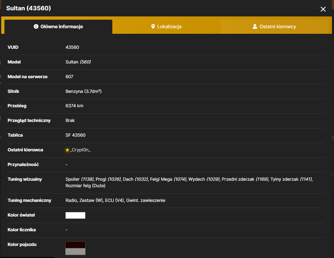This screenshot has height=258, width=334.
Task: Open the Lokalizacja tab
Action: coord(166,27)
